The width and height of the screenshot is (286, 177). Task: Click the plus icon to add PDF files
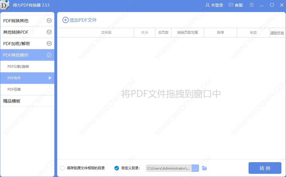coord(65,20)
